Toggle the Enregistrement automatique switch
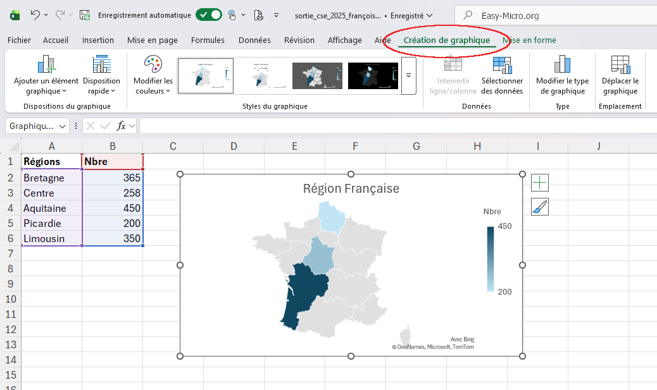Viewport: 657px width, 390px height. click(209, 15)
